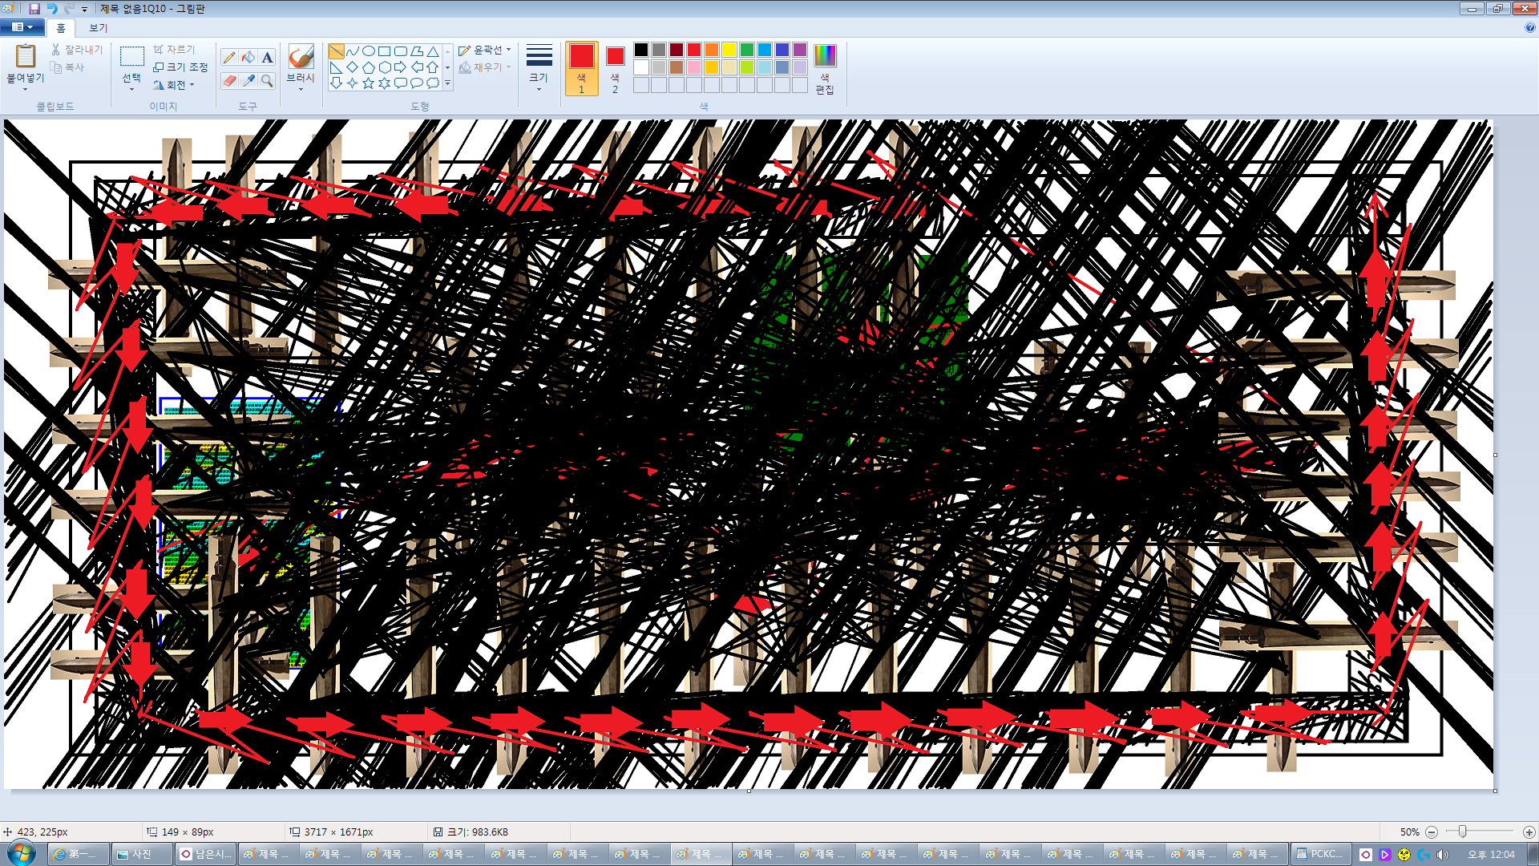Click the zoom out minus button
This screenshot has width=1539, height=866.
[1432, 832]
